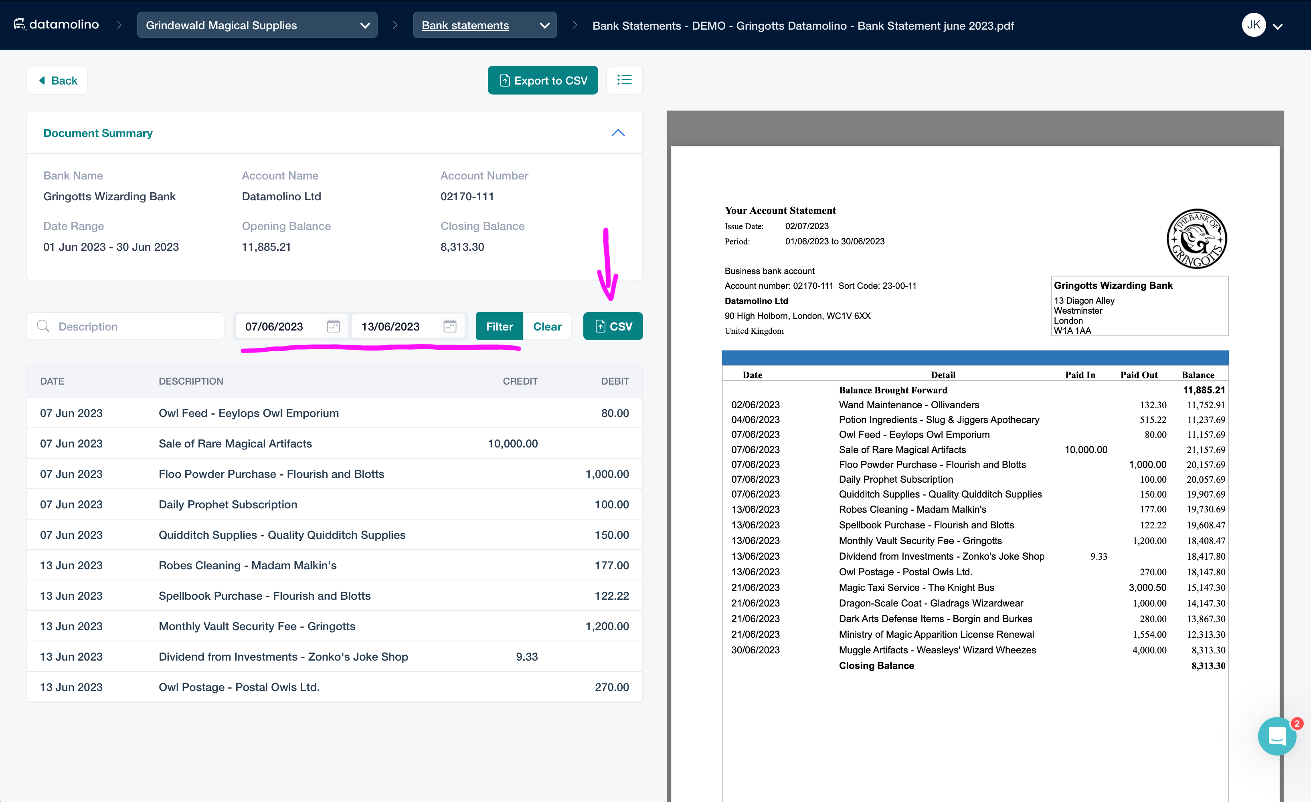Open the Grindewald Magical Supplies company dropdown

click(257, 25)
